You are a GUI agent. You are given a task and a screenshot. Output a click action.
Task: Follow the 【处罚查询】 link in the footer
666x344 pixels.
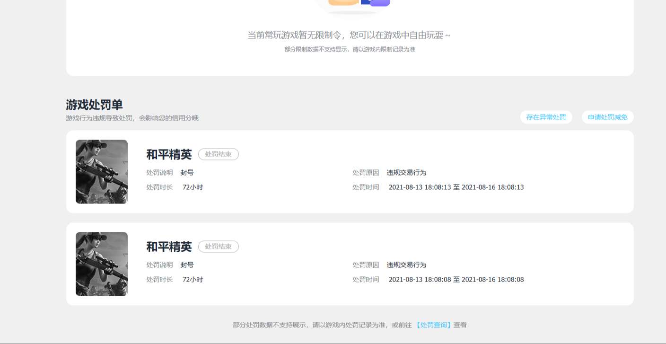tap(433, 325)
